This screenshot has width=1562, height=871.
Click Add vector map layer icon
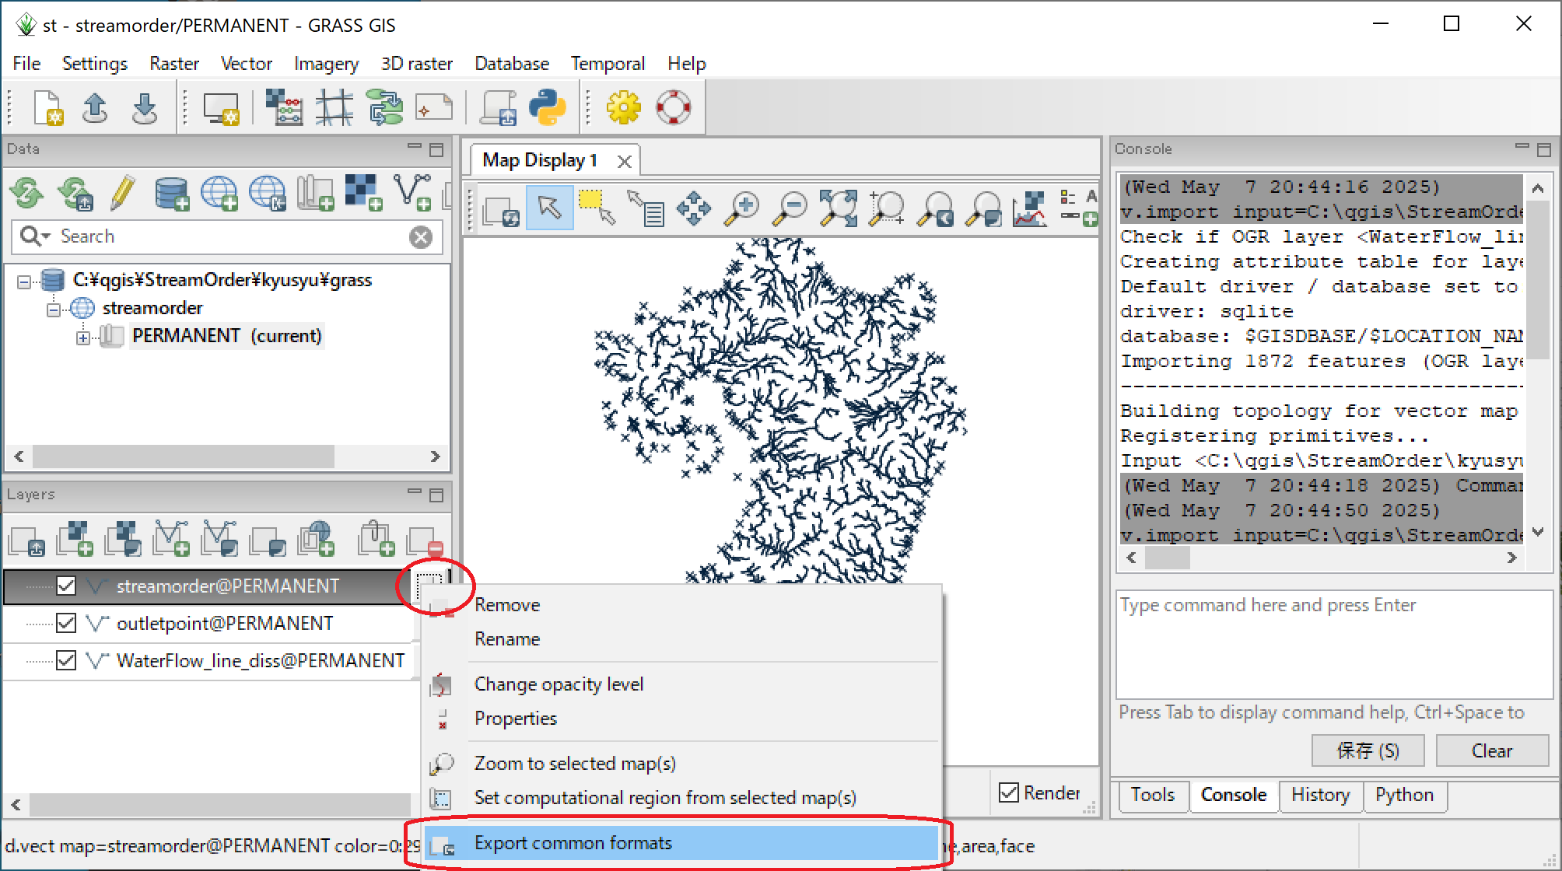[x=172, y=538]
